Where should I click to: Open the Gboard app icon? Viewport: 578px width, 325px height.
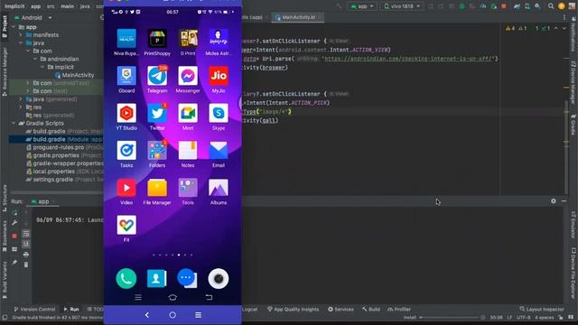click(126, 76)
